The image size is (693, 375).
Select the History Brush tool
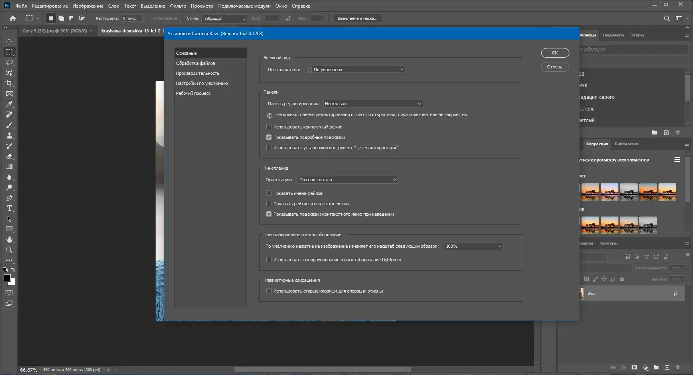9,146
